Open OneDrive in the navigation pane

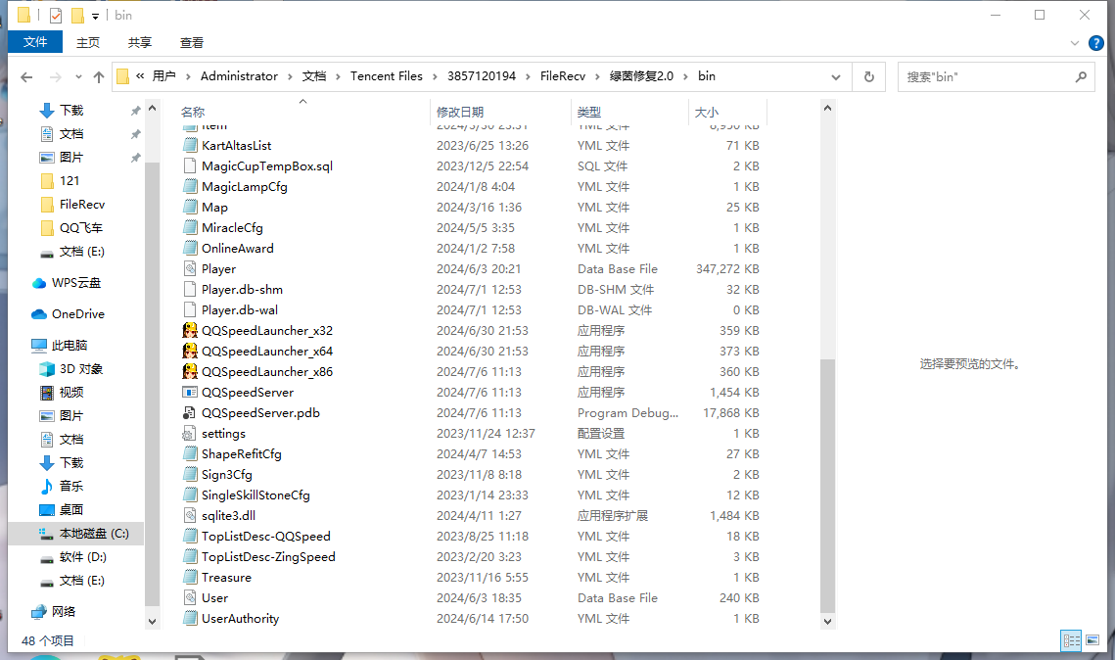pos(77,314)
